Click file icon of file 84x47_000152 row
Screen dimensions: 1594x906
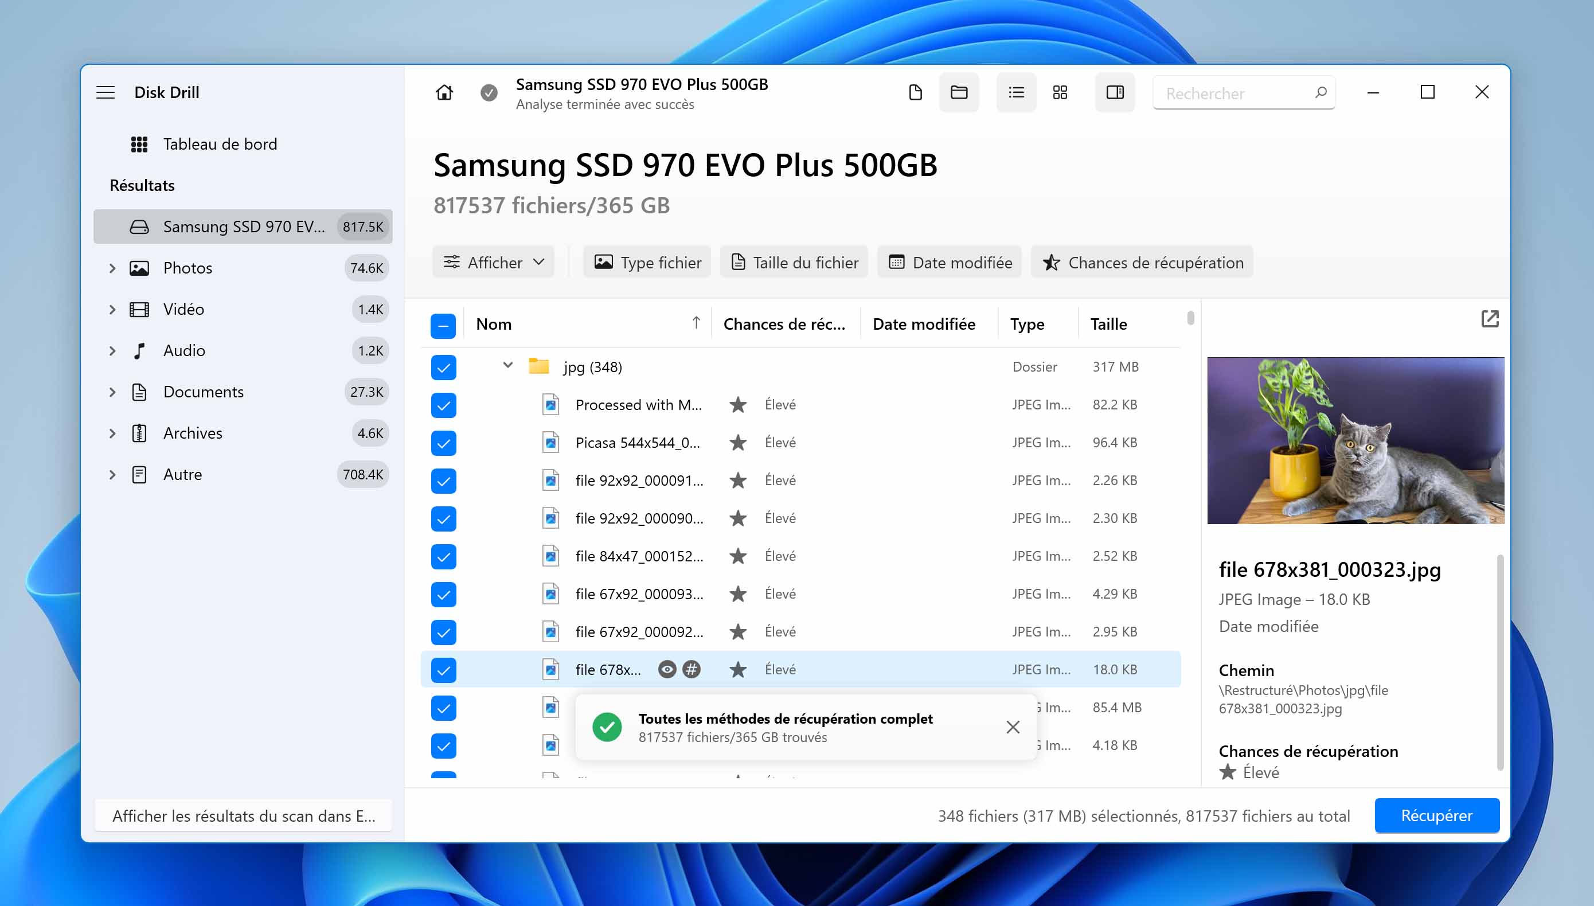(x=550, y=556)
